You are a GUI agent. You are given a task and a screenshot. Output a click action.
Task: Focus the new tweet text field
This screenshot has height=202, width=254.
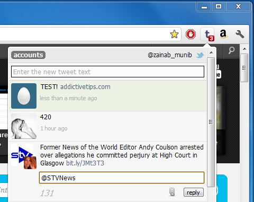coord(107,72)
